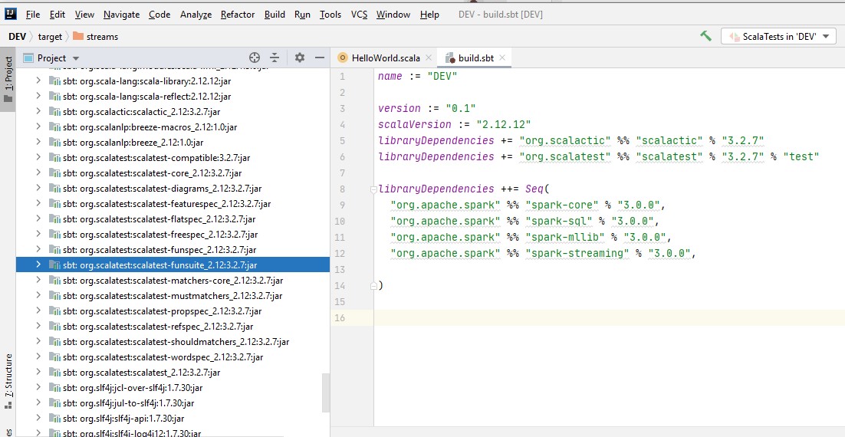Click library icon of scalatest_2.12:3.2.7:jar
This screenshot has height=437, width=845.
pos(54,373)
